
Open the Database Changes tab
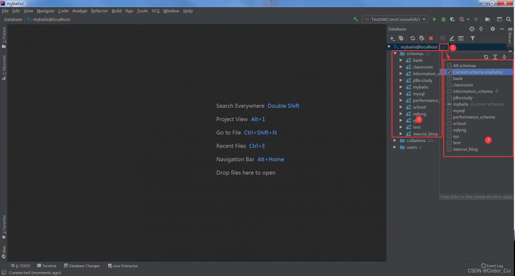(x=82, y=266)
